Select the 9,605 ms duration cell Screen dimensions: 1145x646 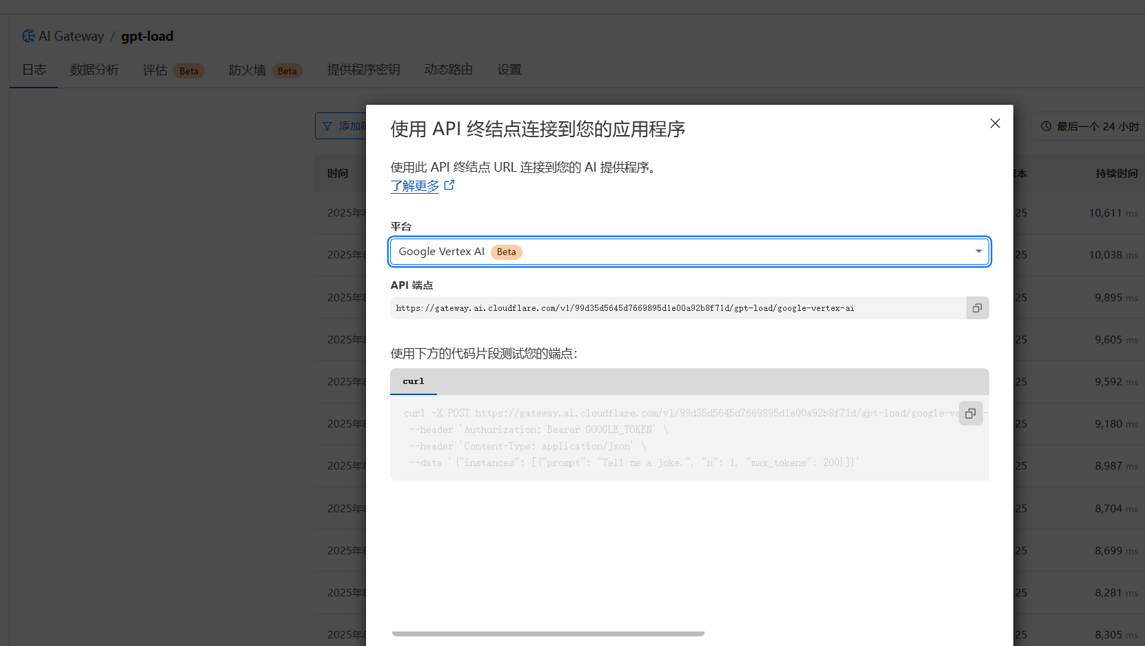click(x=1116, y=340)
